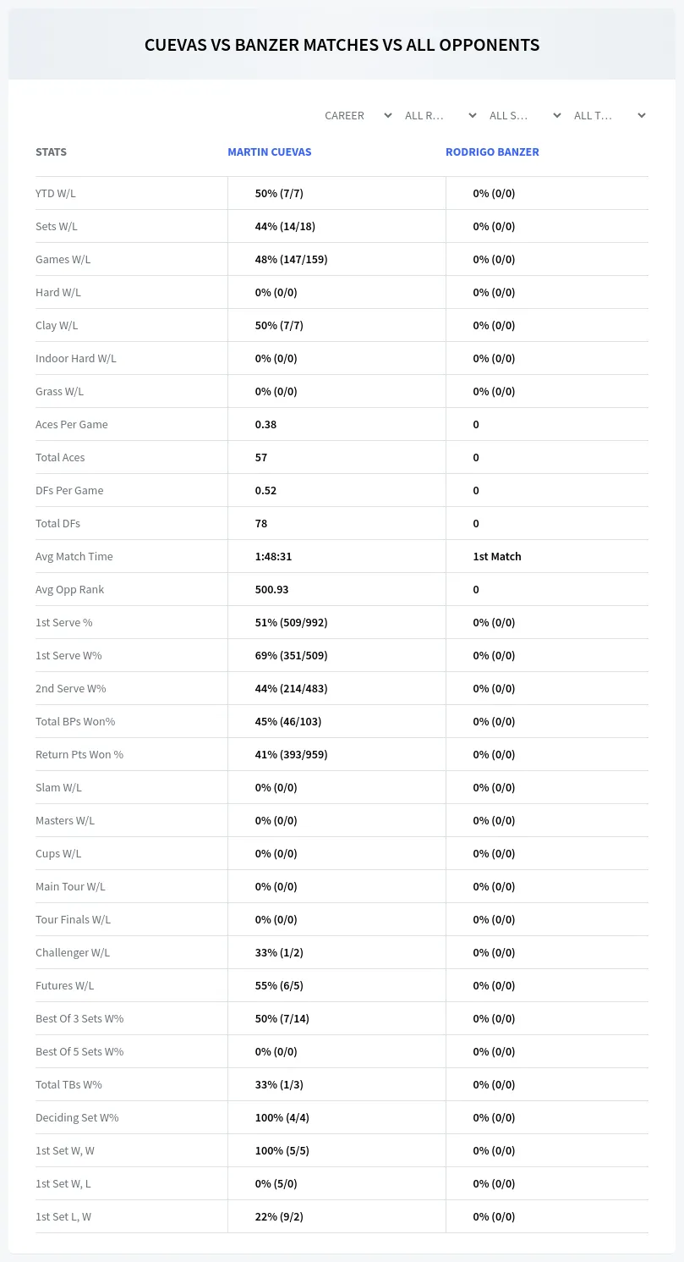Click the arrow icon beside ALL T...
Image resolution: width=684 pixels, height=1262 pixels.
pyautogui.click(x=642, y=115)
